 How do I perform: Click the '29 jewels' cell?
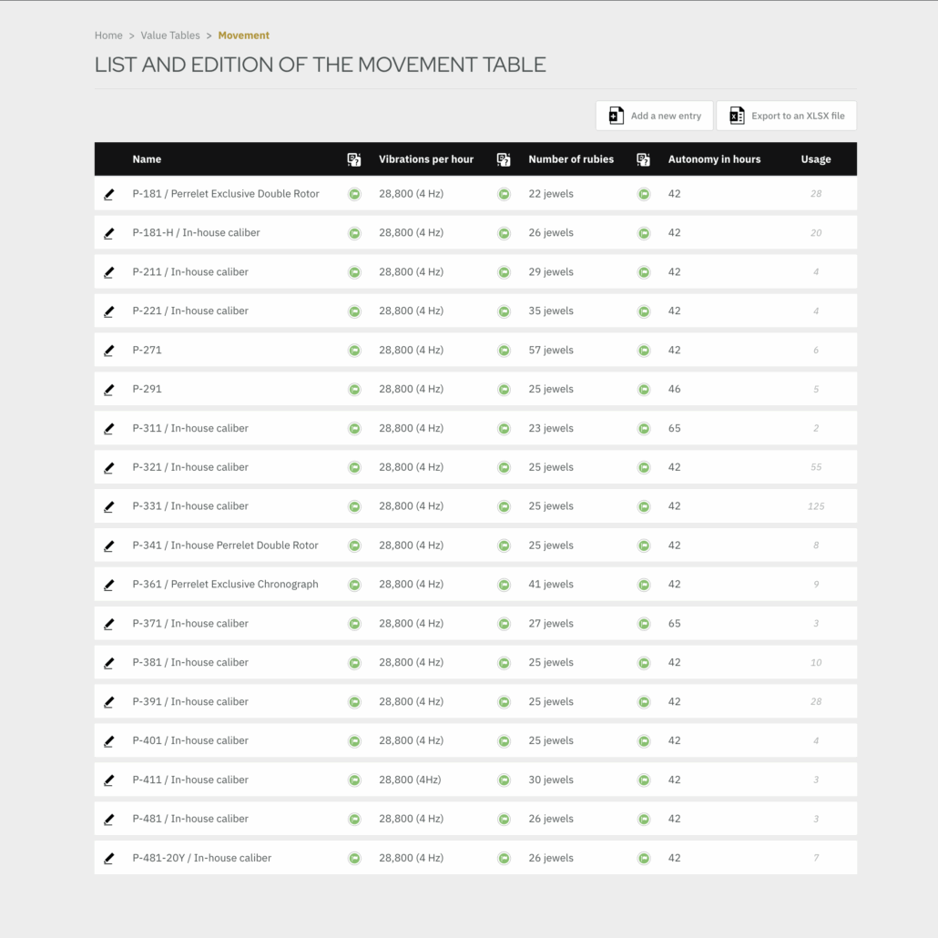point(551,272)
